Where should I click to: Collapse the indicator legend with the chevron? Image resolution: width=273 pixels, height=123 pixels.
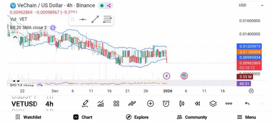click(x=15, y=37)
